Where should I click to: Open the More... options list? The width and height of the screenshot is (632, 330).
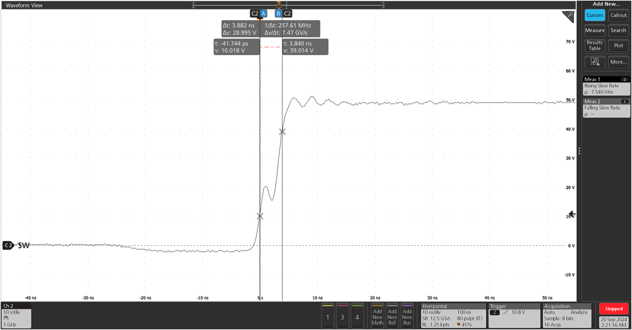coord(618,62)
